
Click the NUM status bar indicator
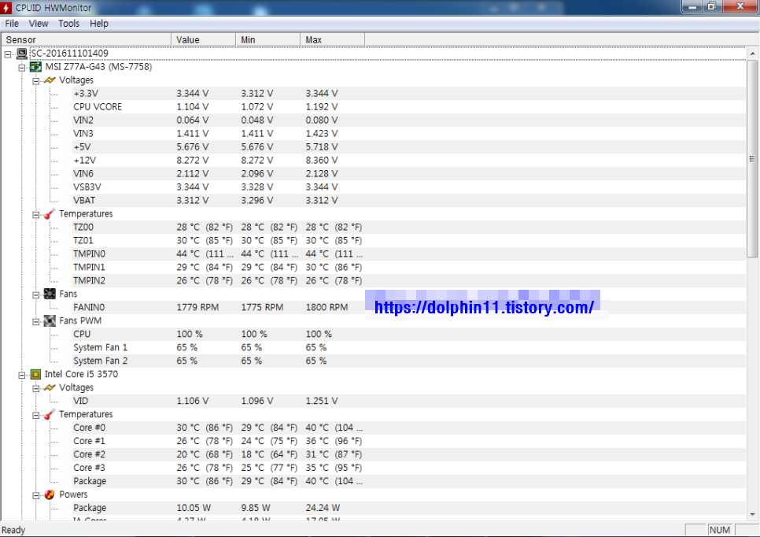pyautogui.click(x=720, y=530)
